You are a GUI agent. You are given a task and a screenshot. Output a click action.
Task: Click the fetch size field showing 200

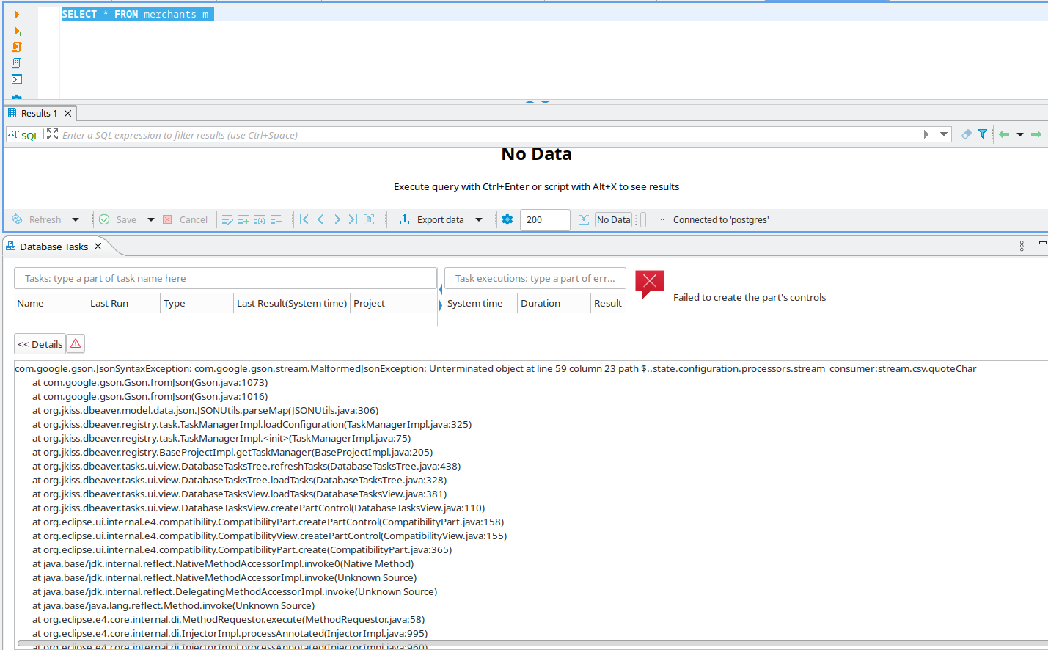point(544,219)
